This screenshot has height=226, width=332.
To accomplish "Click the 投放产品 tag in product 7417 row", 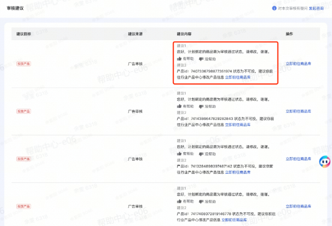I will [x=24, y=206].
